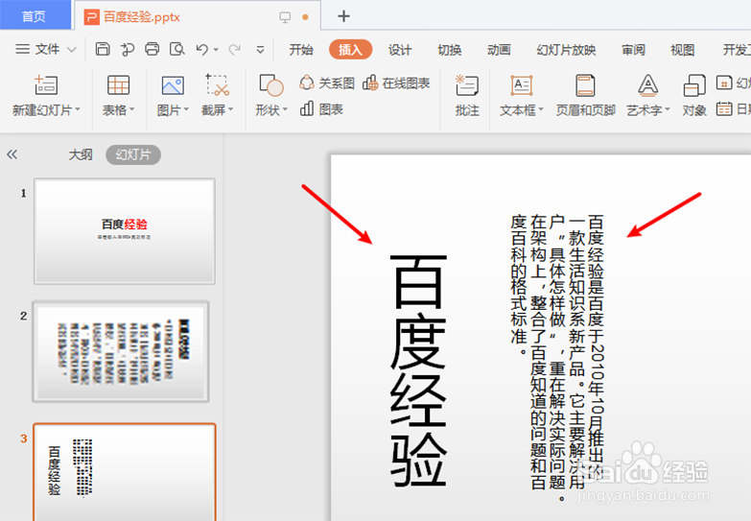Select slide 2 thumbnail
The image size is (751, 521).
(x=121, y=351)
